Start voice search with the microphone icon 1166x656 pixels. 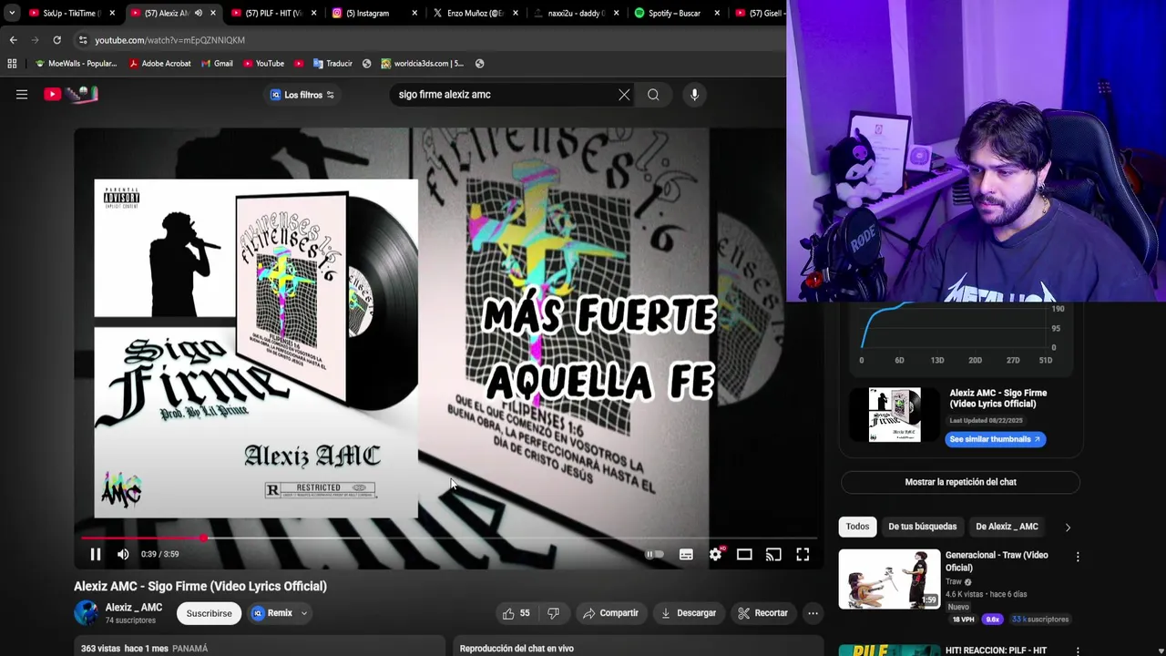click(694, 95)
